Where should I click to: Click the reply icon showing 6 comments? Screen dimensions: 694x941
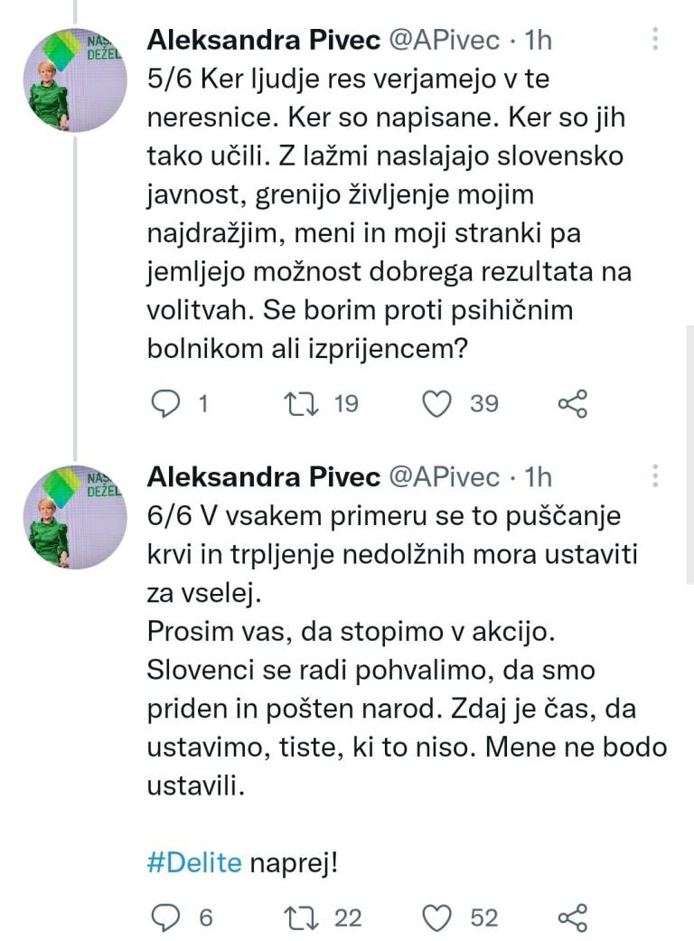pos(167,917)
